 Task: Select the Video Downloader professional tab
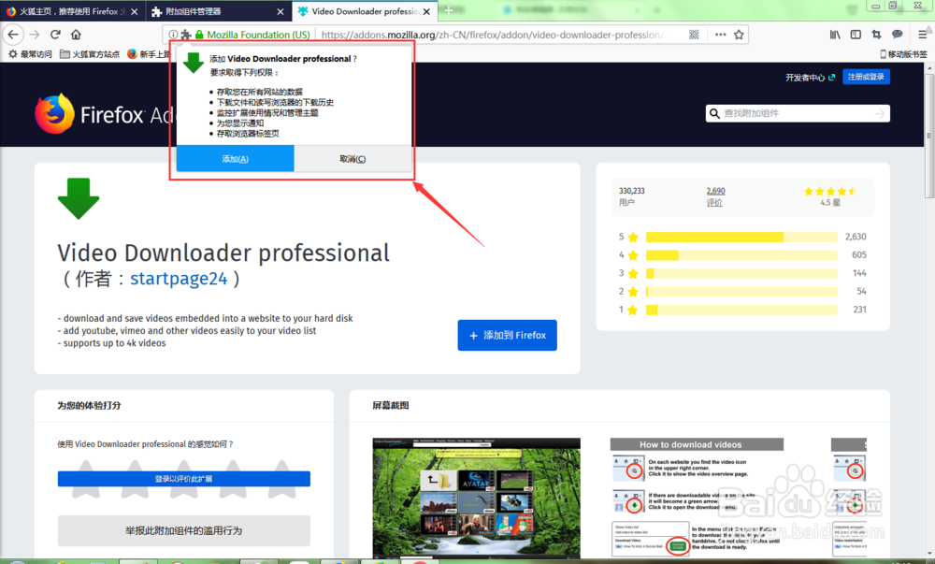coord(365,11)
